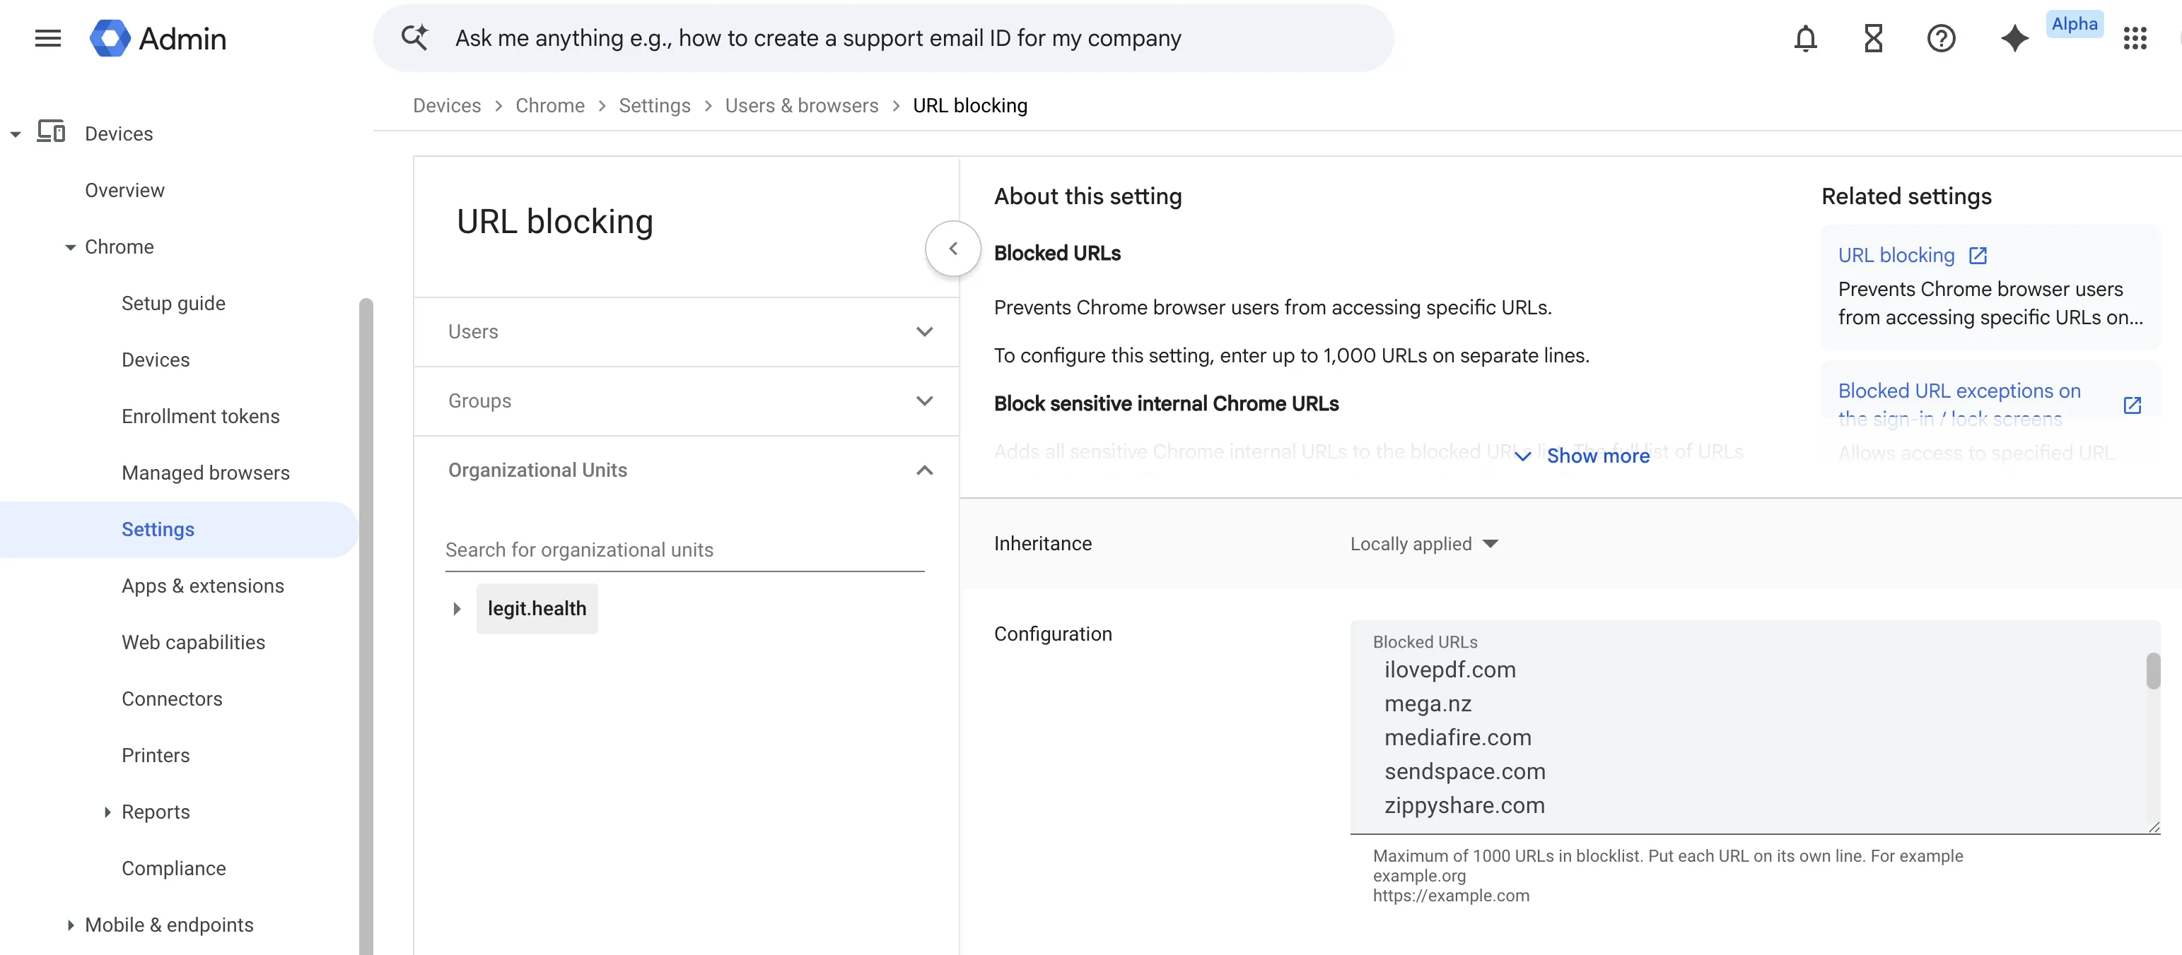Screen dimensions: 2182x955
Task: Open the main navigation hamburger menu
Action: tap(47, 37)
